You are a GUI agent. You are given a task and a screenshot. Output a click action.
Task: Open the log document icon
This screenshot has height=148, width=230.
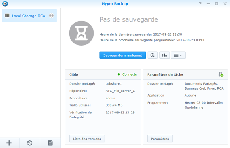coord(50,143)
